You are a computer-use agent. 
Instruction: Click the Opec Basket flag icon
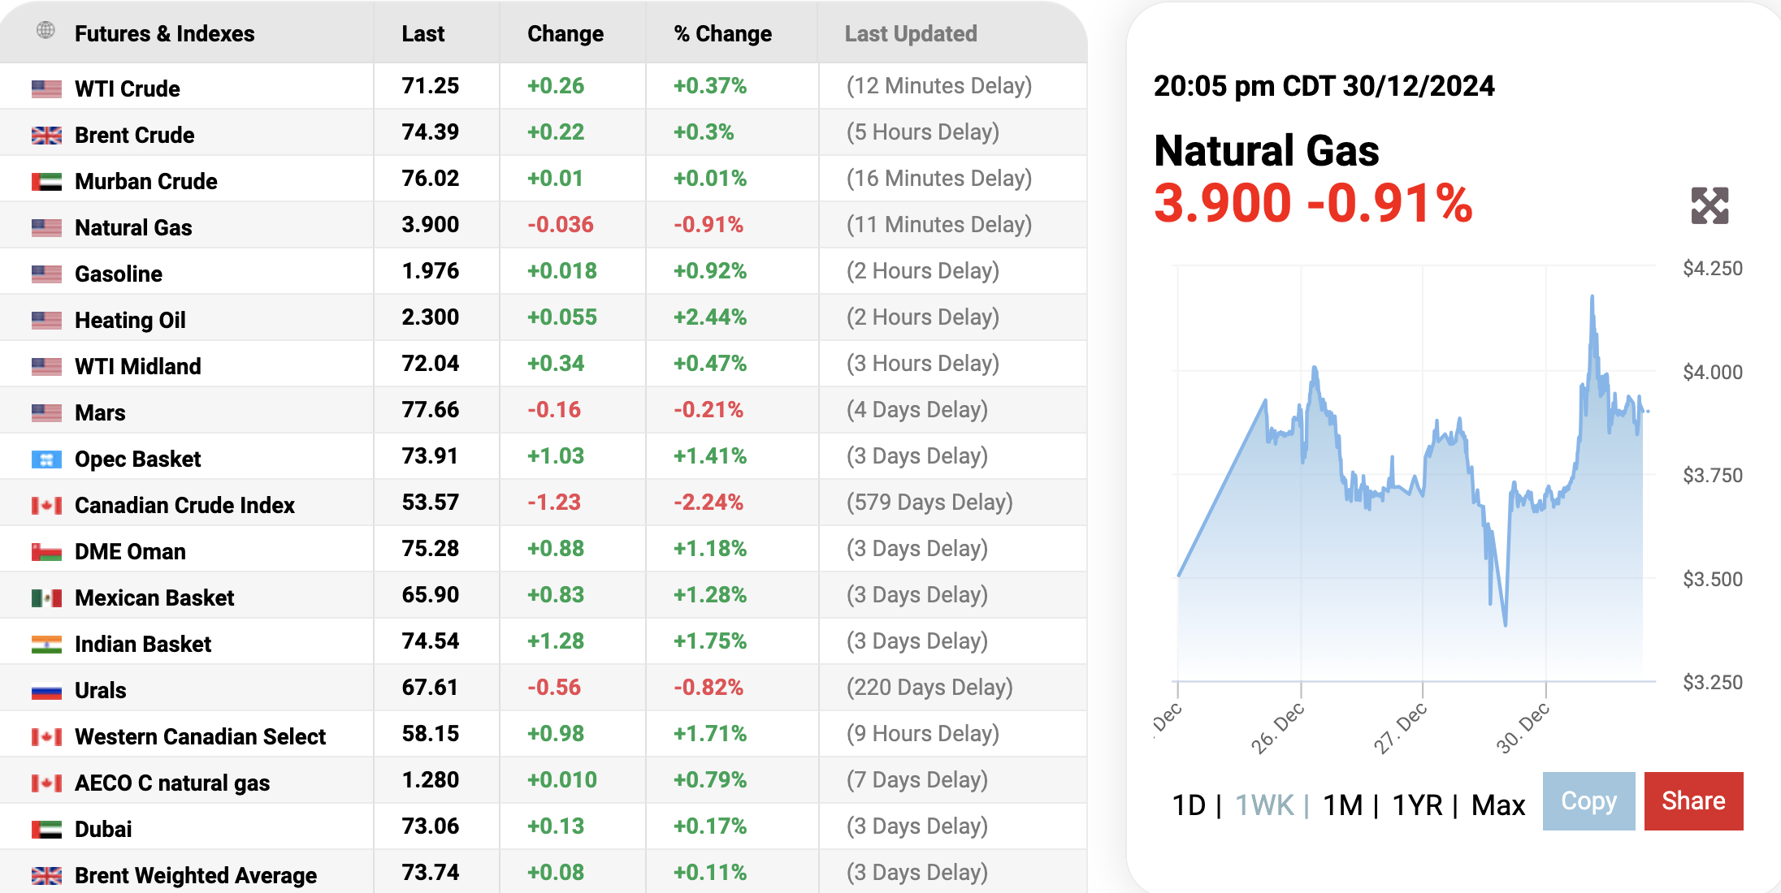[x=46, y=459]
